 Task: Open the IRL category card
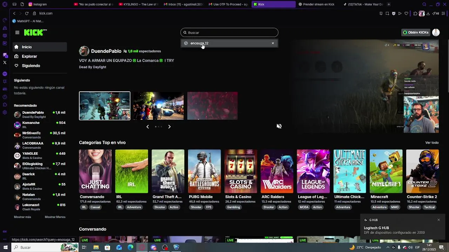click(132, 171)
